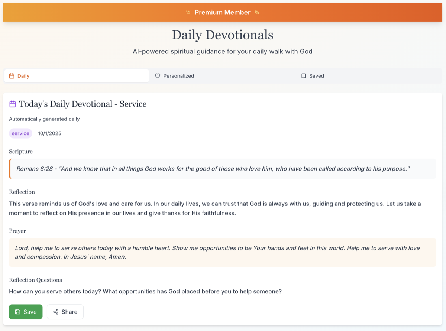Click the Premium Member banner

tap(223, 12)
